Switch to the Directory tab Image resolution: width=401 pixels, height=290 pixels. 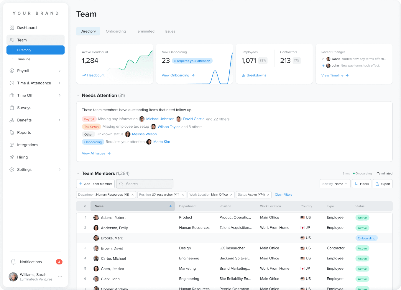coord(88,31)
